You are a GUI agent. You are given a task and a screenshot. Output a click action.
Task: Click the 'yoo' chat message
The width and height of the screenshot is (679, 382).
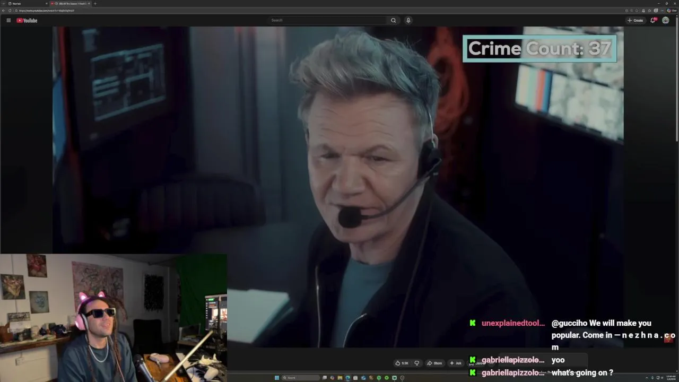[558, 360]
